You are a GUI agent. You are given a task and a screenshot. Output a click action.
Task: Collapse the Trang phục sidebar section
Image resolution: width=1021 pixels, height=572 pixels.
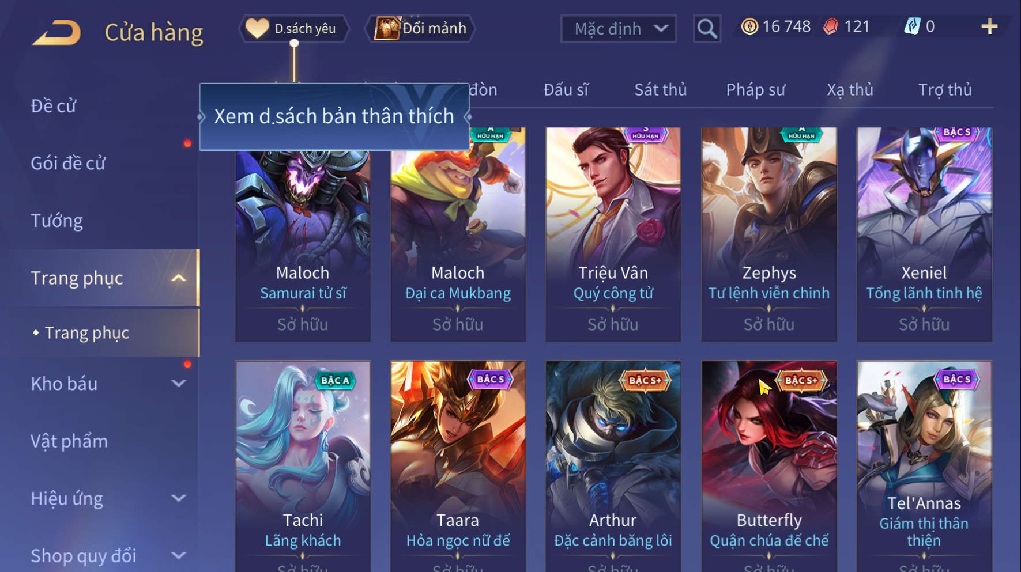[x=179, y=278]
